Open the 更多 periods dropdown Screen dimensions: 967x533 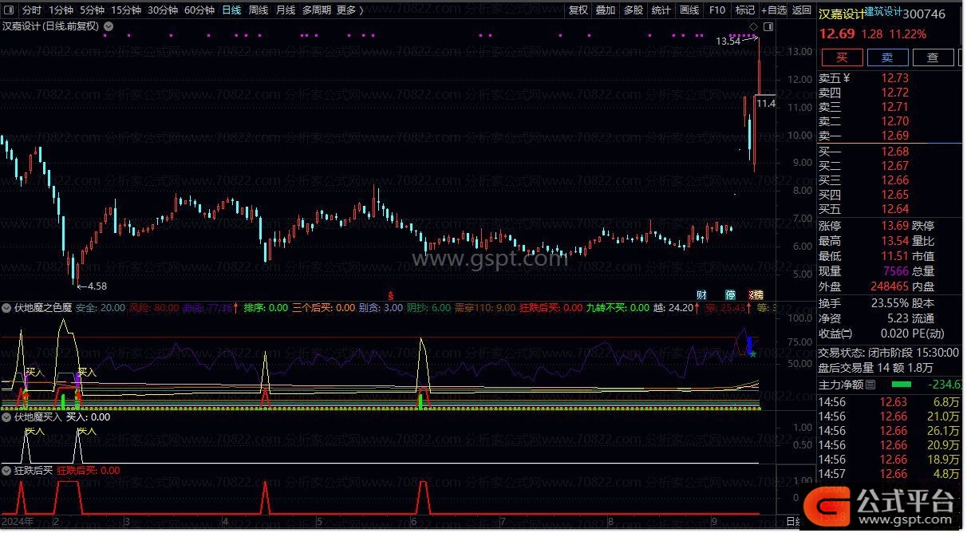pyautogui.click(x=349, y=10)
